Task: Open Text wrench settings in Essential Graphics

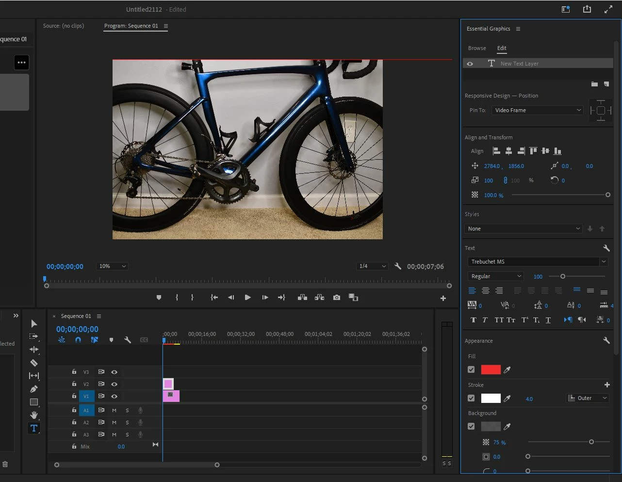Action: pos(606,248)
